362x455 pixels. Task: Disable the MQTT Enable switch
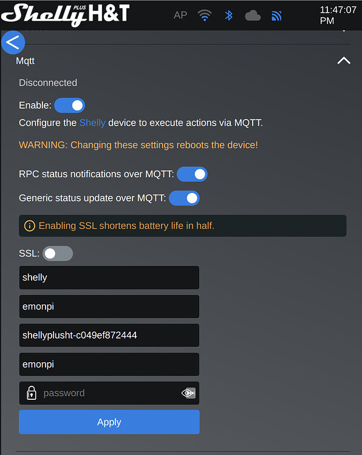pyautogui.click(x=69, y=106)
